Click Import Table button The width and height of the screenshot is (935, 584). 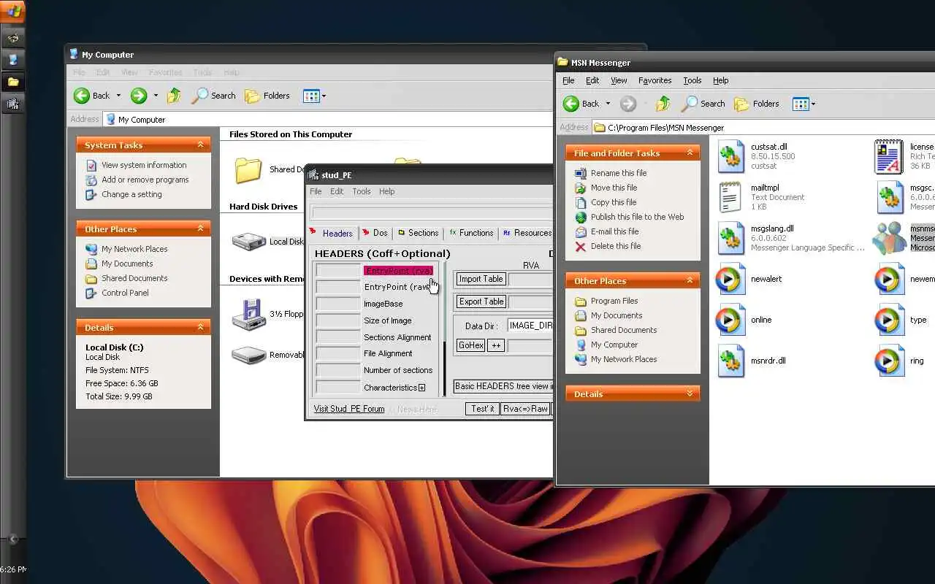(x=481, y=279)
